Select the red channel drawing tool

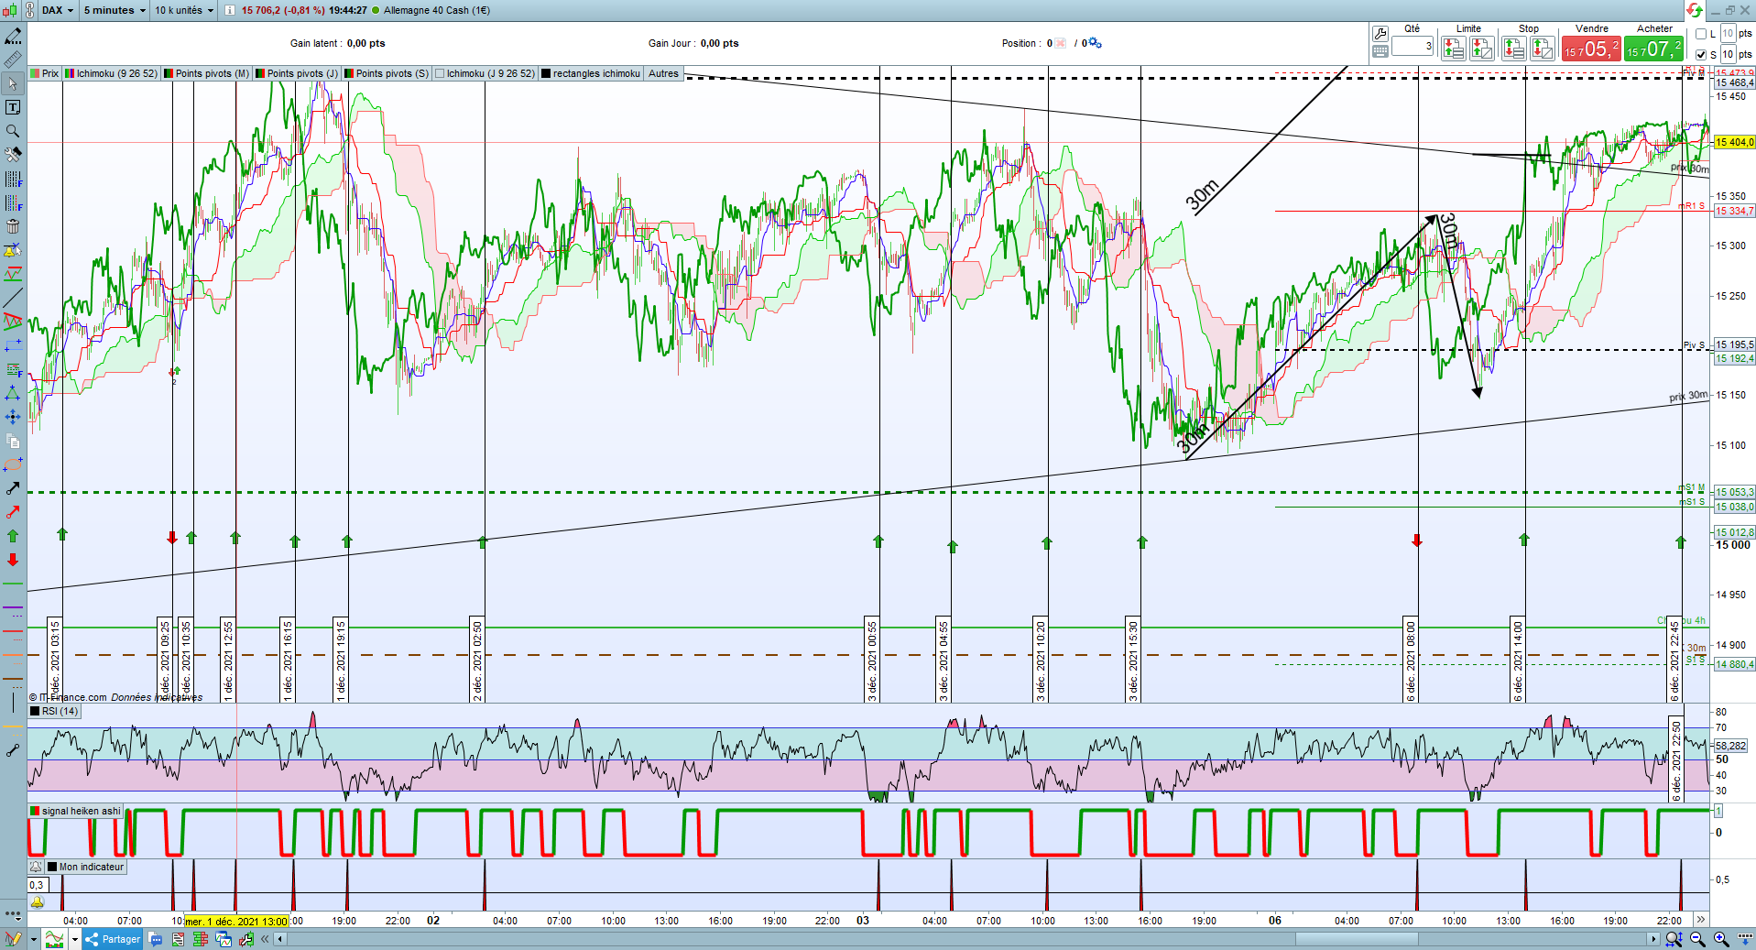[x=13, y=322]
